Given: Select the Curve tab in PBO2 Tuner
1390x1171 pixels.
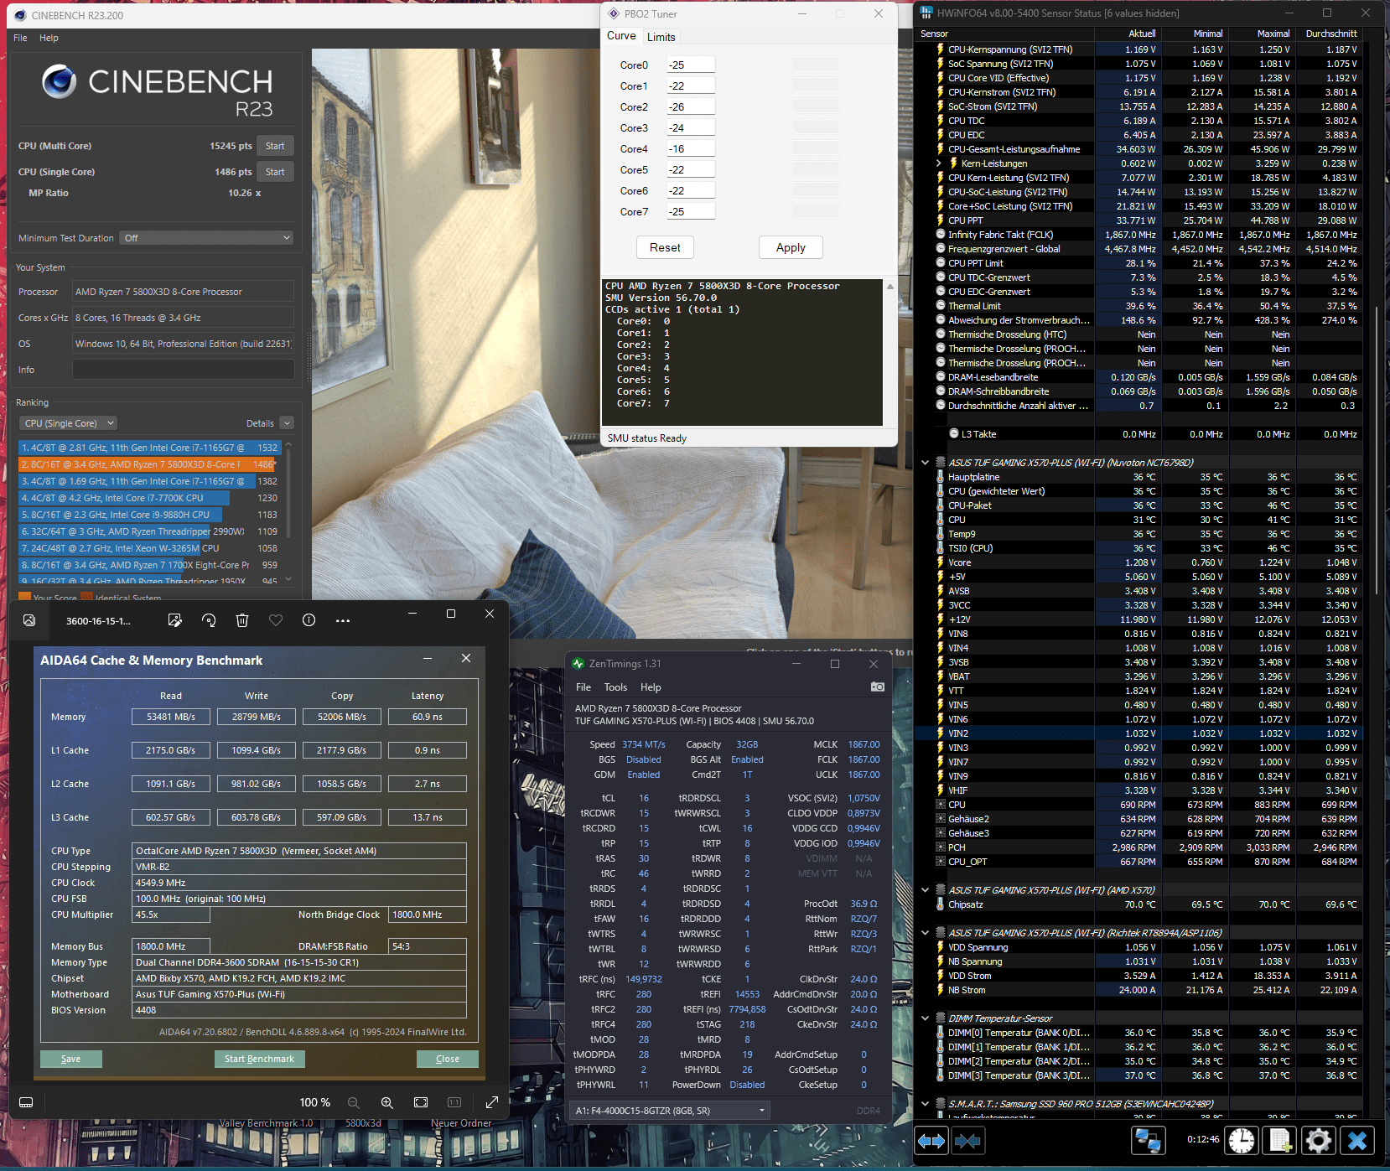Looking at the screenshot, I should tap(621, 36).
